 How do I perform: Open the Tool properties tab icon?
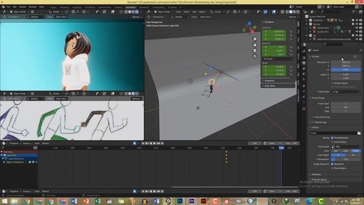[x=304, y=52]
